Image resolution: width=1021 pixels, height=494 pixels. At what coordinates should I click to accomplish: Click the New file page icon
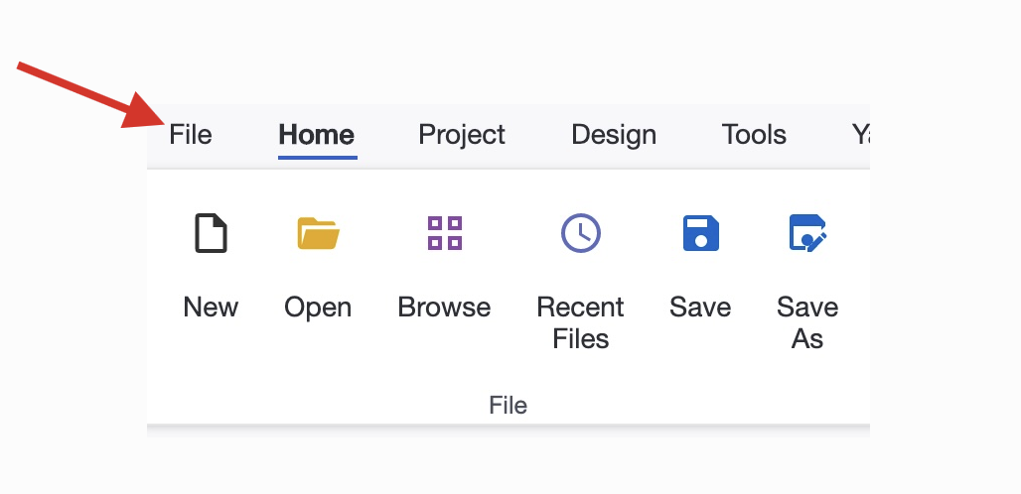pyautogui.click(x=211, y=234)
